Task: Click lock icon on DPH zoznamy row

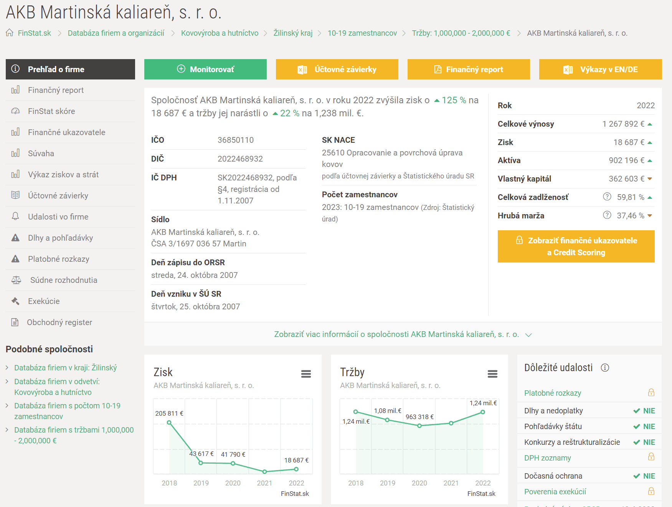Action: [x=651, y=457]
